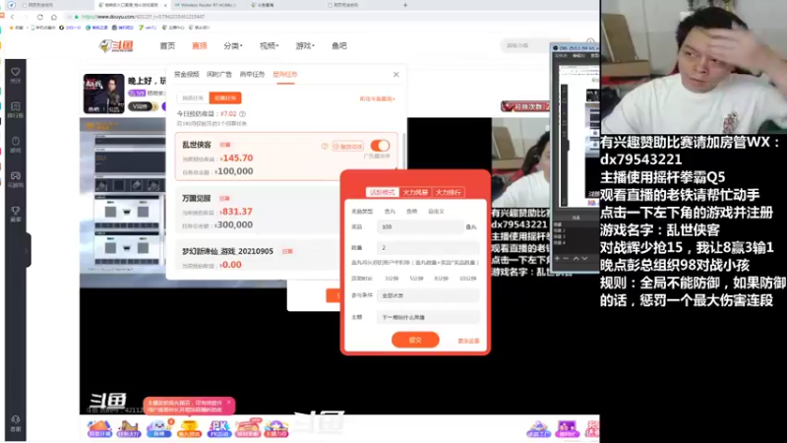Screen dimensions: 787x443
Task: Click the Douyu logo in header
Action: point(116,45)
